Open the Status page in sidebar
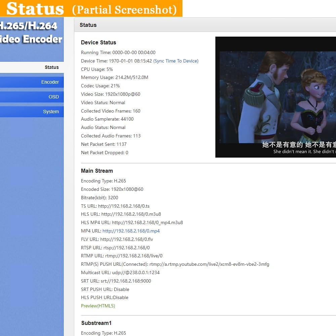336x336 pixels. click(x=51, y=67)
